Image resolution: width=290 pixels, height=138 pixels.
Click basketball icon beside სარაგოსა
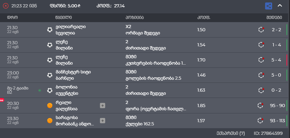50,121
